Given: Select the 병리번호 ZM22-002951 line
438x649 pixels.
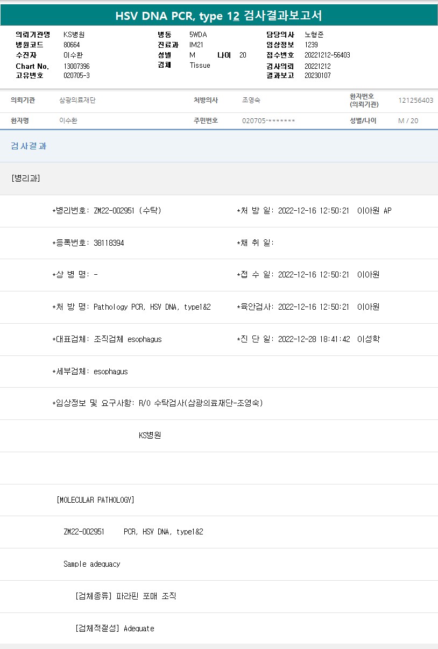Looking at the screenshot, I should (x=107, y=211).
